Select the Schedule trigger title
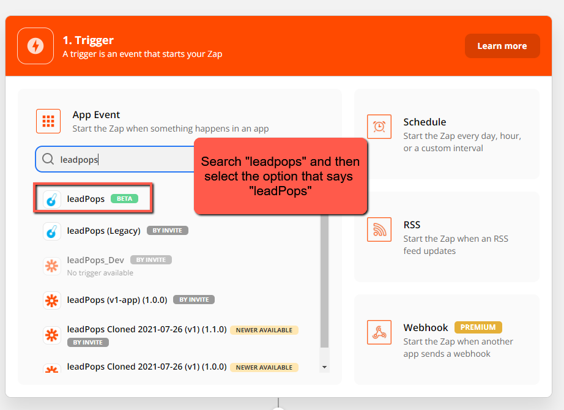Image resolution: width=564 pixels, height=410 pixels. 425,122
